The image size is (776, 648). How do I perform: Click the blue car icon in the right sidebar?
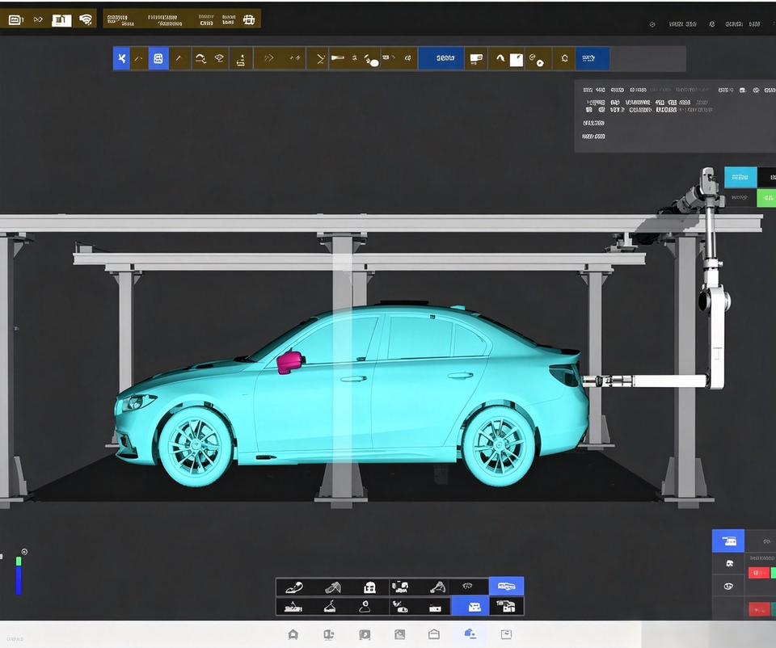coord(728,541)
